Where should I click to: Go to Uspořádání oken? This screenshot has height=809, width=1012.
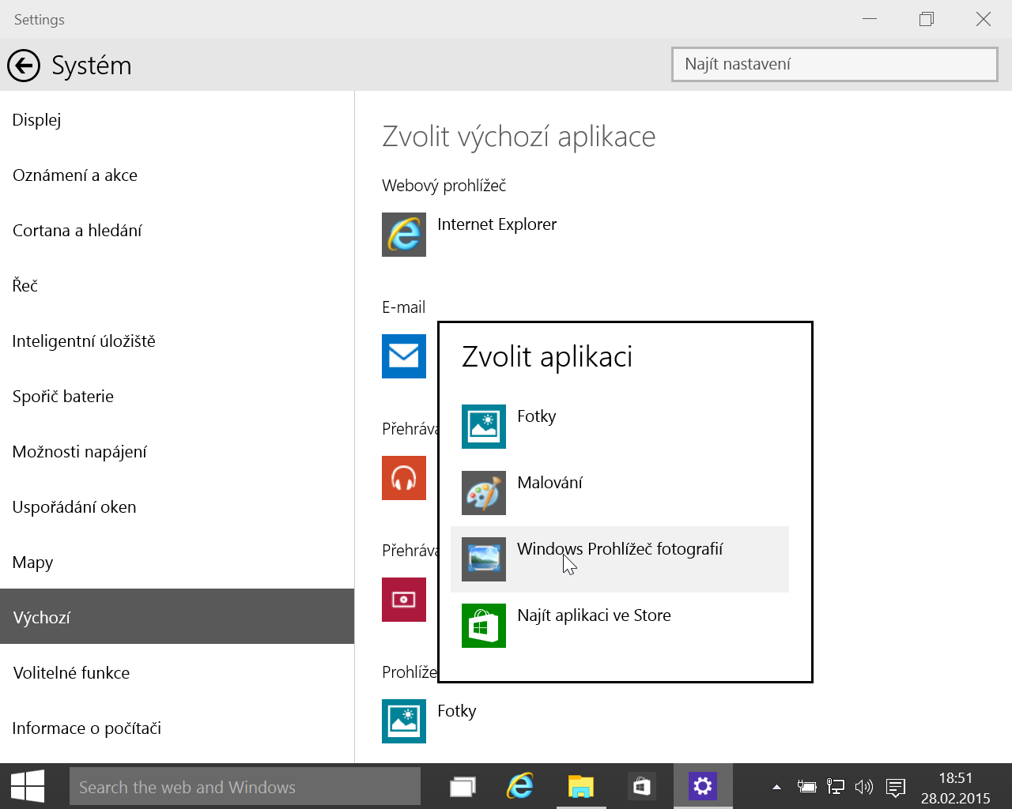click(177, 507)
